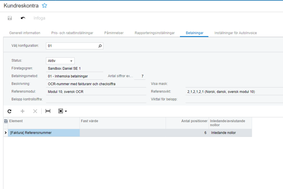Go to Inställningar för AutoInvoice tab
The image size is (283, 189).
coord(235,33)
